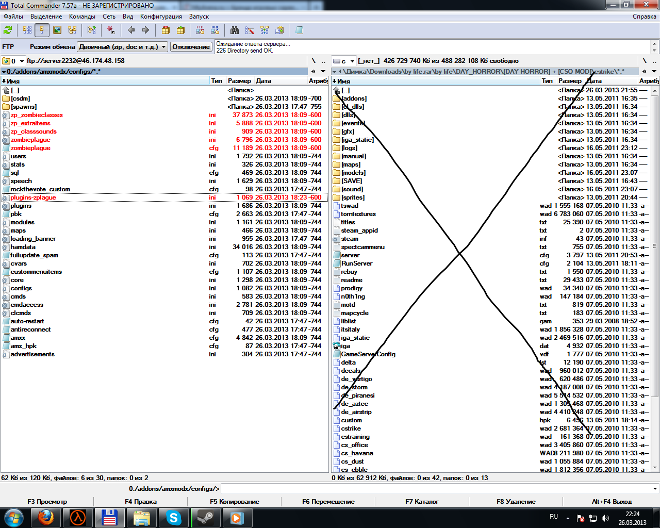Click F3 Просмотр button
660x528 pixels.
[x=47, y=502]
